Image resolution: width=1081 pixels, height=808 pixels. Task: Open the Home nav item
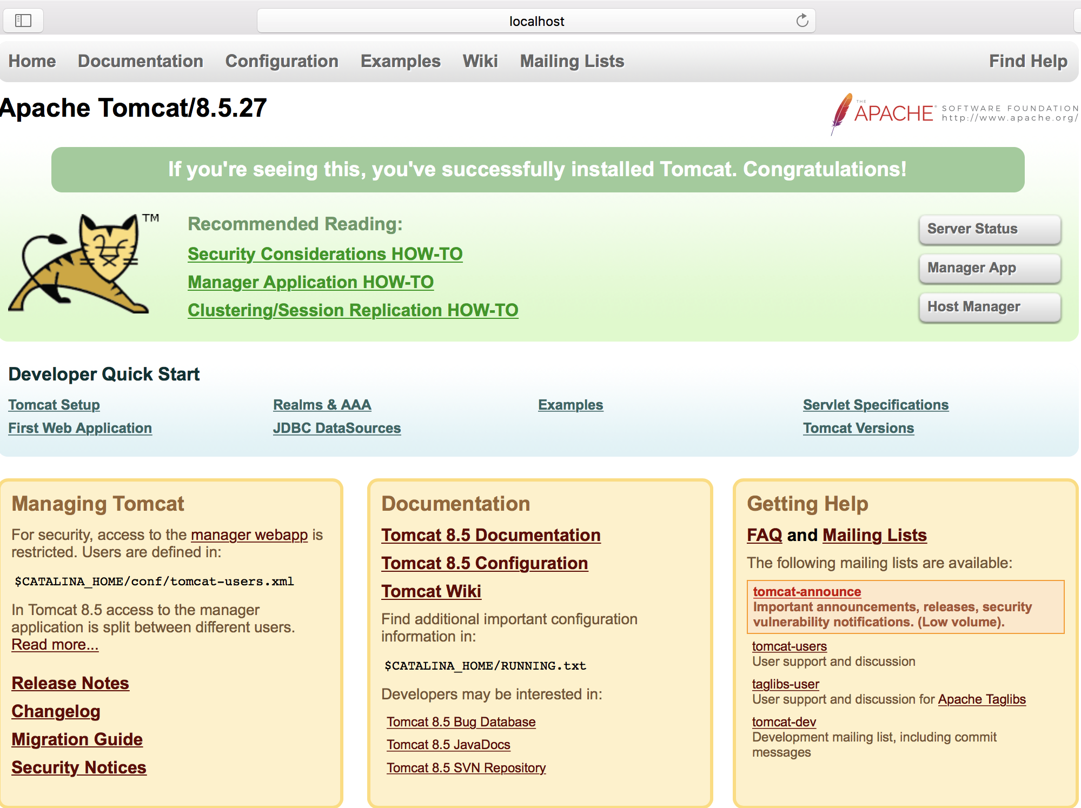click(x=32, y=61)
